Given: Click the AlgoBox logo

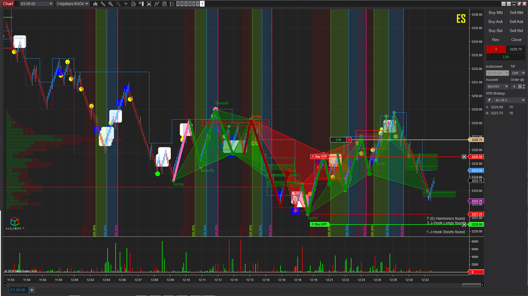Looking at the screenshot, I should [15, 224].
